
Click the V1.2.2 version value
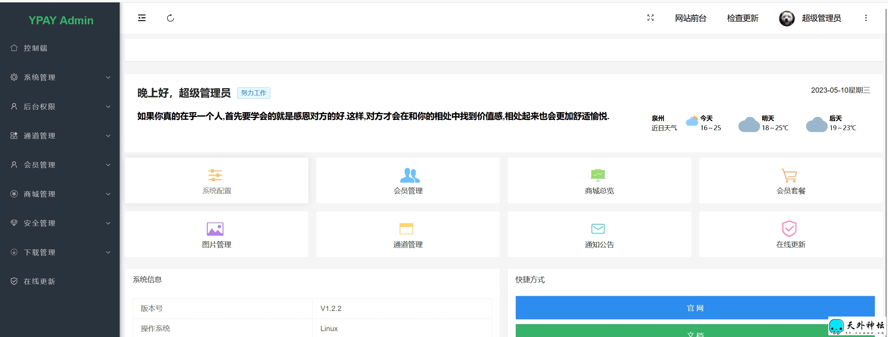tap(331, 308)
